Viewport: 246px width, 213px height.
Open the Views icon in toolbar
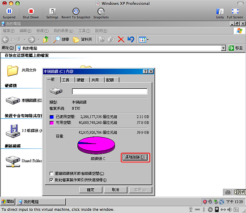pyautogui.click(x=142, y=39)
